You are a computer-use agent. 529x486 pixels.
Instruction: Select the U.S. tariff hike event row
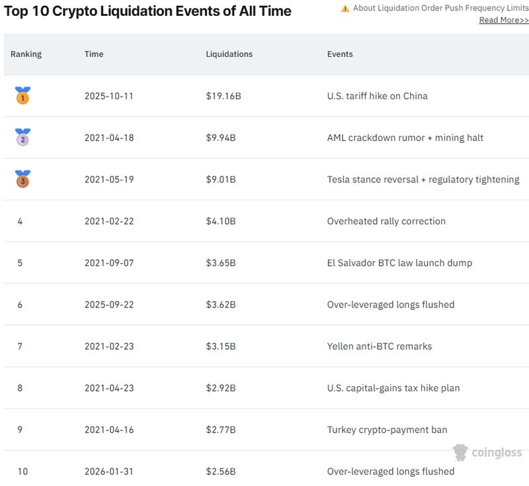point(380,96)
